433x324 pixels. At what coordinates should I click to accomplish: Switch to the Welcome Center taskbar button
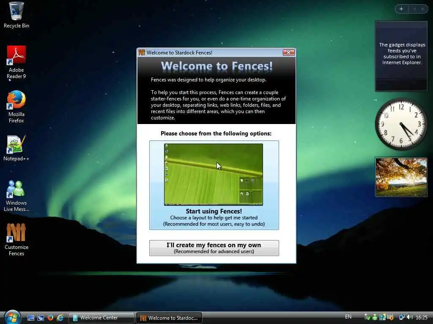[101, 318]
